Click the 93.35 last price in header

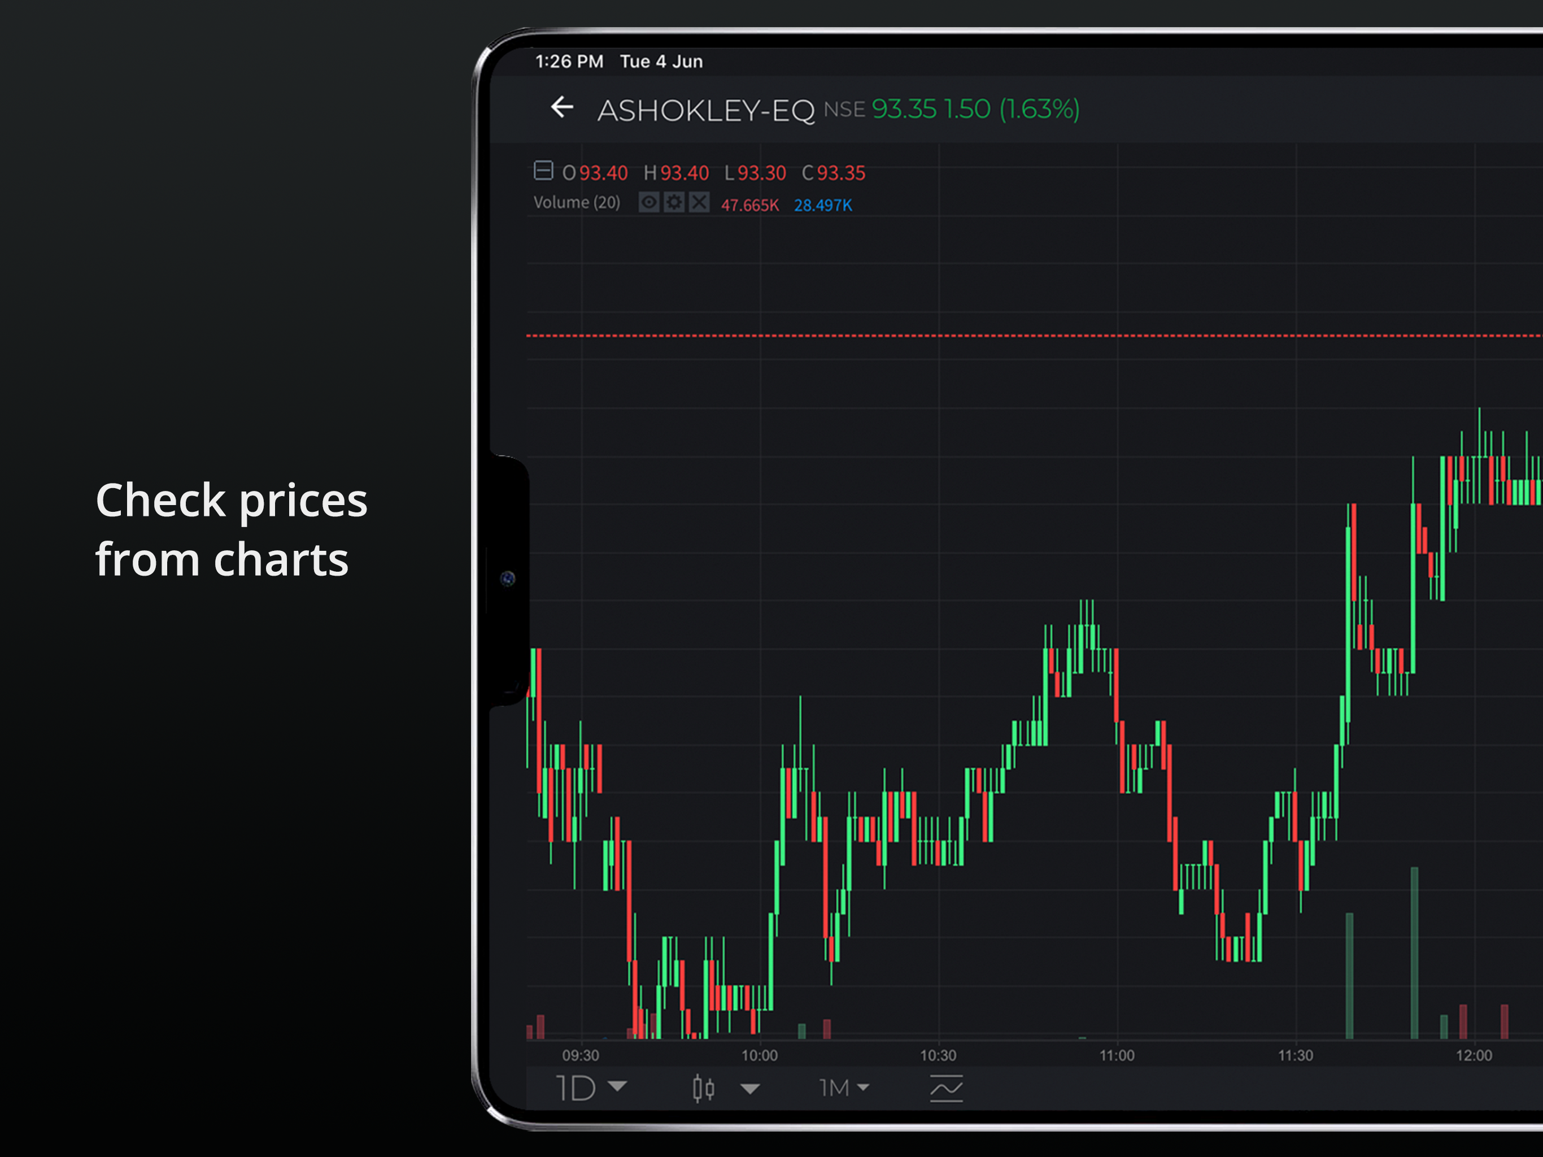[903, 110]
